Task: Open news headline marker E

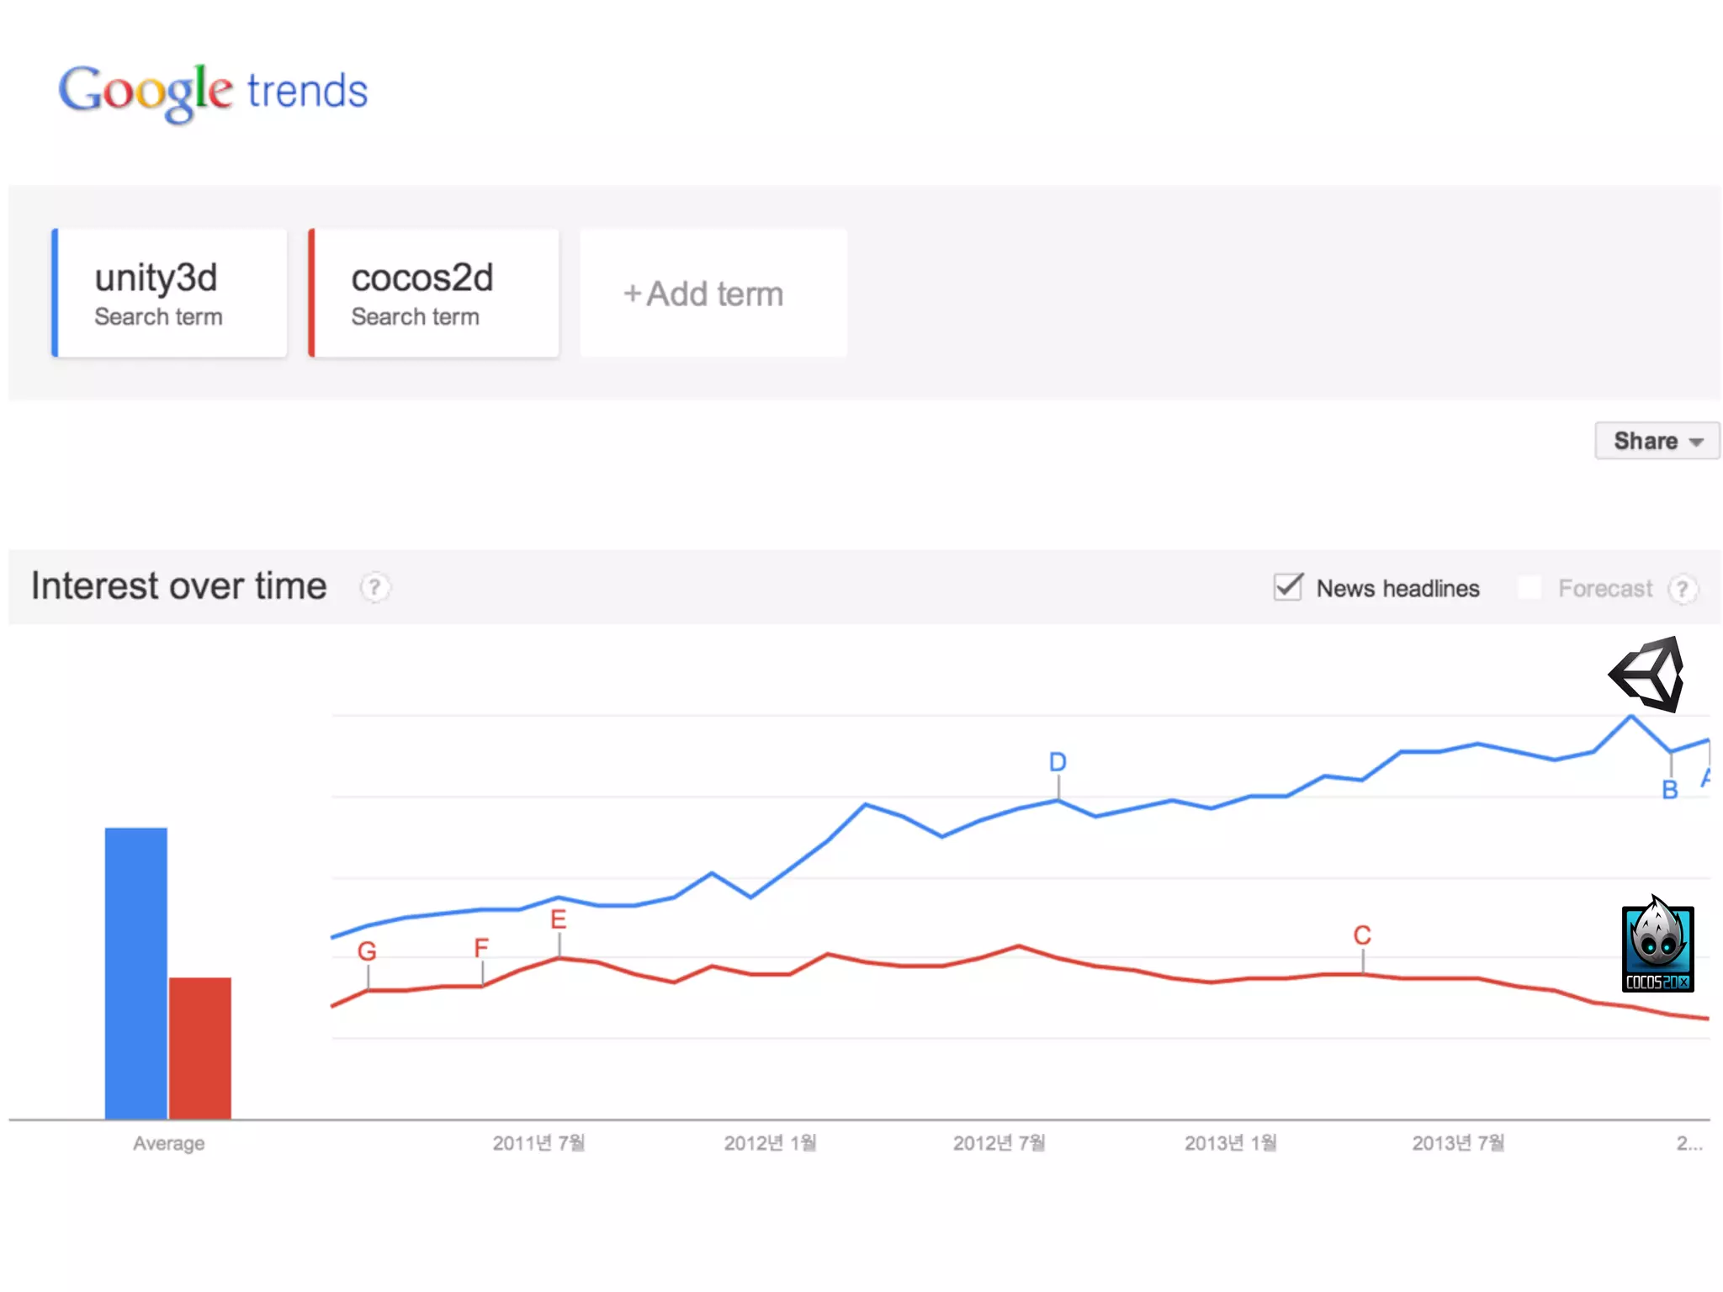Action: tap(559, 919)
